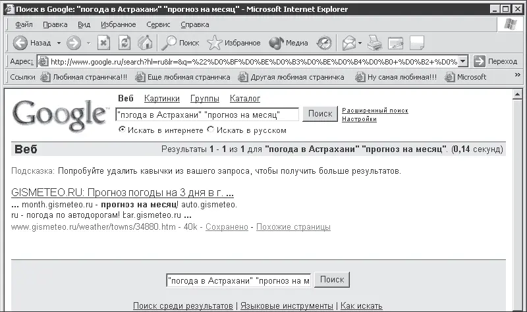Open the Файл menu
The width and height of the screenshot is (527, 312).
(24, 24)
